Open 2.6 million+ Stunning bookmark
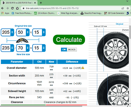Image resolution: width=131 pixels, height=107 pixels. point(45,13)
